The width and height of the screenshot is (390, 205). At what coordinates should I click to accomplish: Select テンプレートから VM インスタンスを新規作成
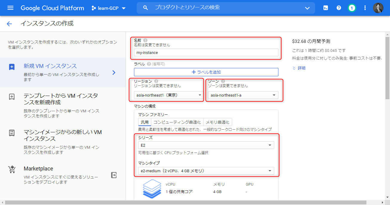(63, 105)
